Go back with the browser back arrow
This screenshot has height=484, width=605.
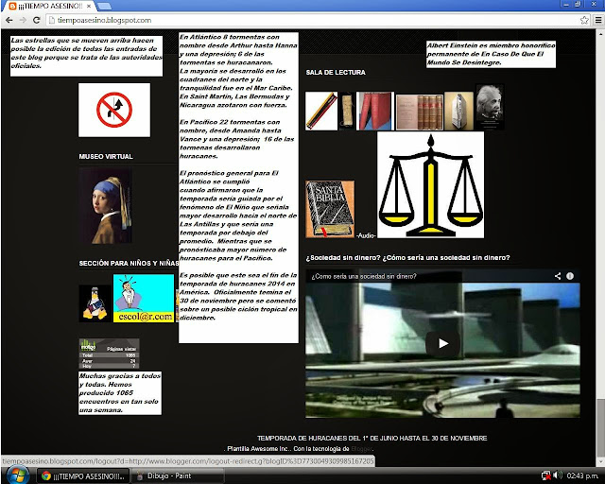click(9, 20)
